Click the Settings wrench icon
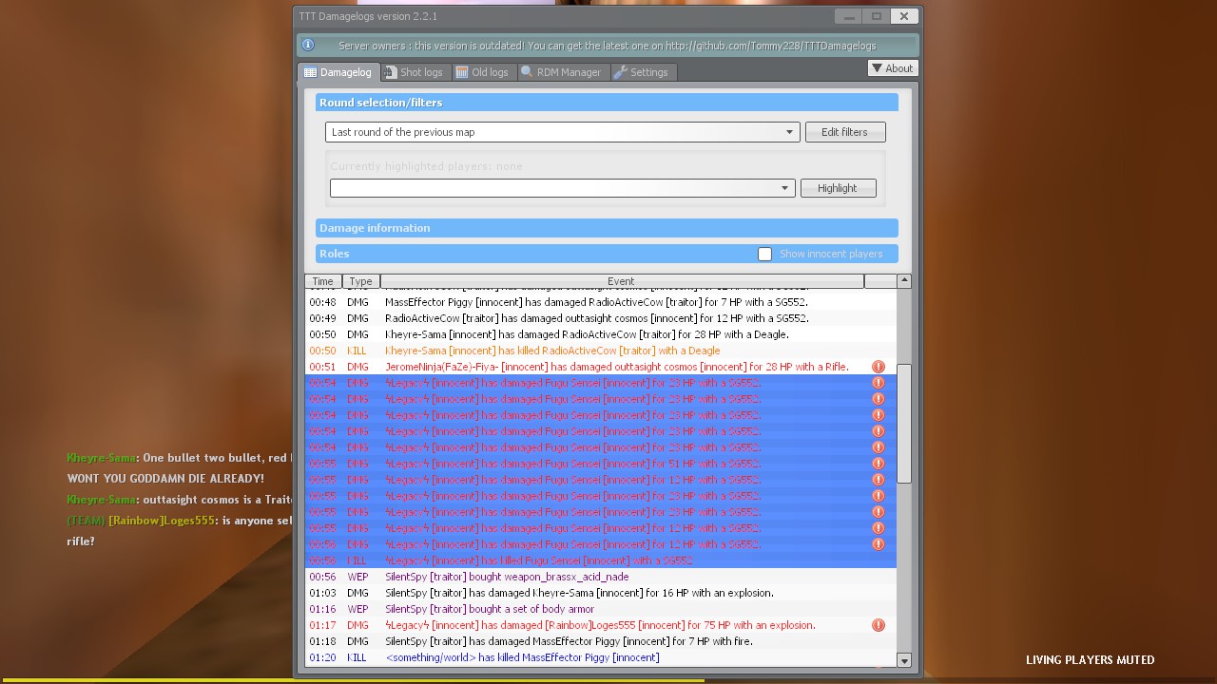Viewport: 1217px width, 684px height. point(621,72)
